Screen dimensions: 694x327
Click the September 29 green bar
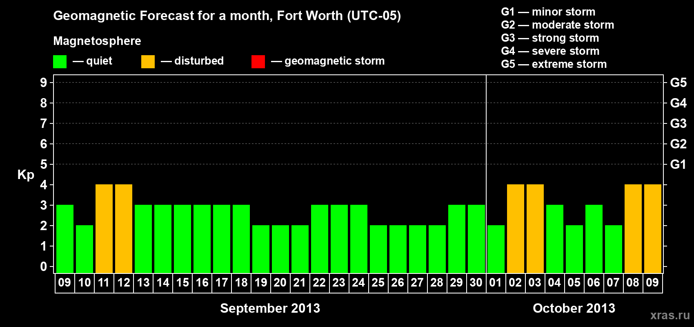tap(457, 239)
